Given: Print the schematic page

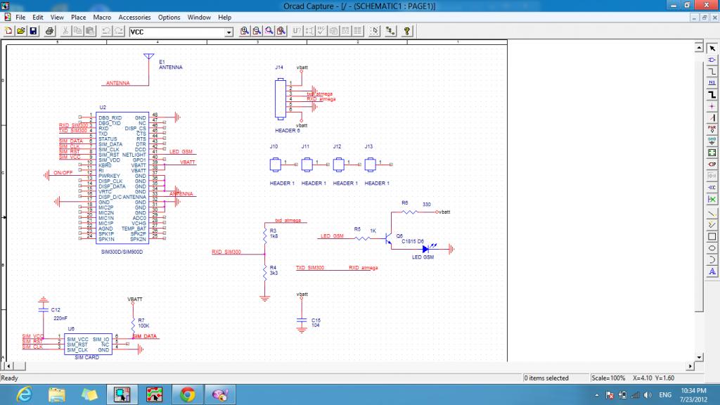Looking at the screenshot, I should coord(49,31).
